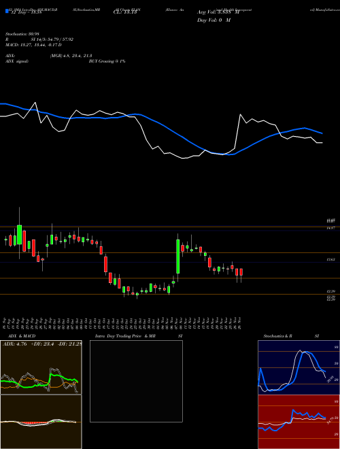Click the 'Intra Day Trading Price & MR' title
The image size is (340, 449).
point(125,336)
